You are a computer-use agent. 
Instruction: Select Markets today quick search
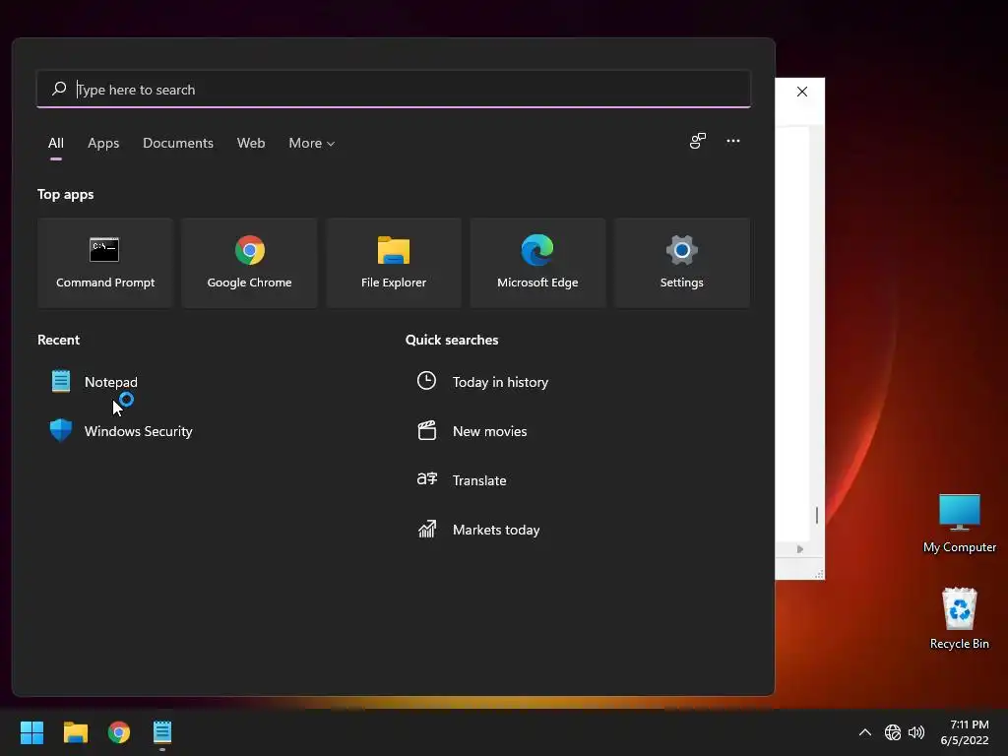(478, 530)
